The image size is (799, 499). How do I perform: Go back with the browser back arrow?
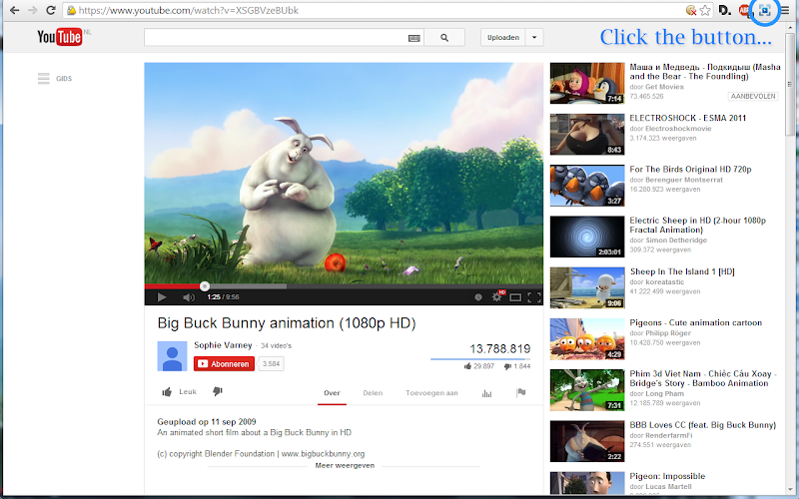[x=14, y=10]
